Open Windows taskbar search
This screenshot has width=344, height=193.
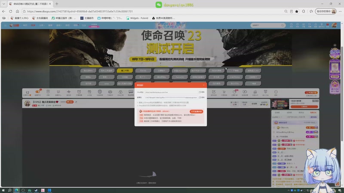point(9,190)
